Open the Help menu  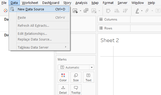tap(151, 3)
